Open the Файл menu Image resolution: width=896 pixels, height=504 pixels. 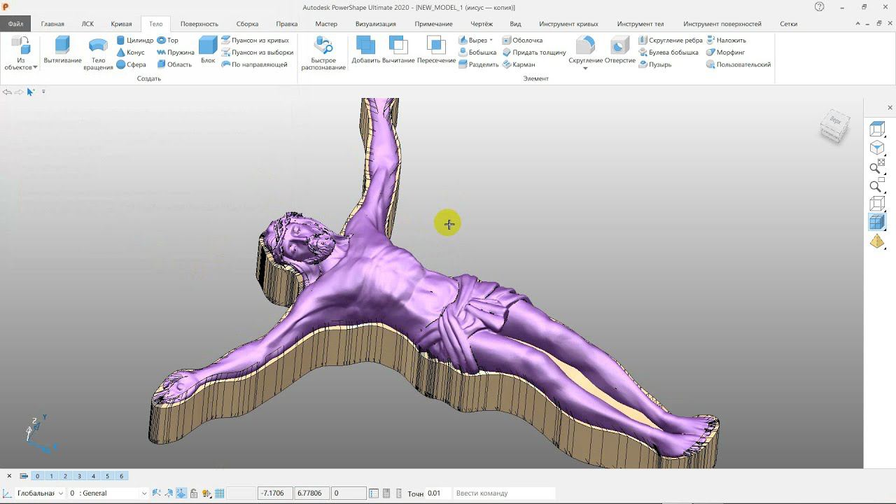(x=15, y=24)
